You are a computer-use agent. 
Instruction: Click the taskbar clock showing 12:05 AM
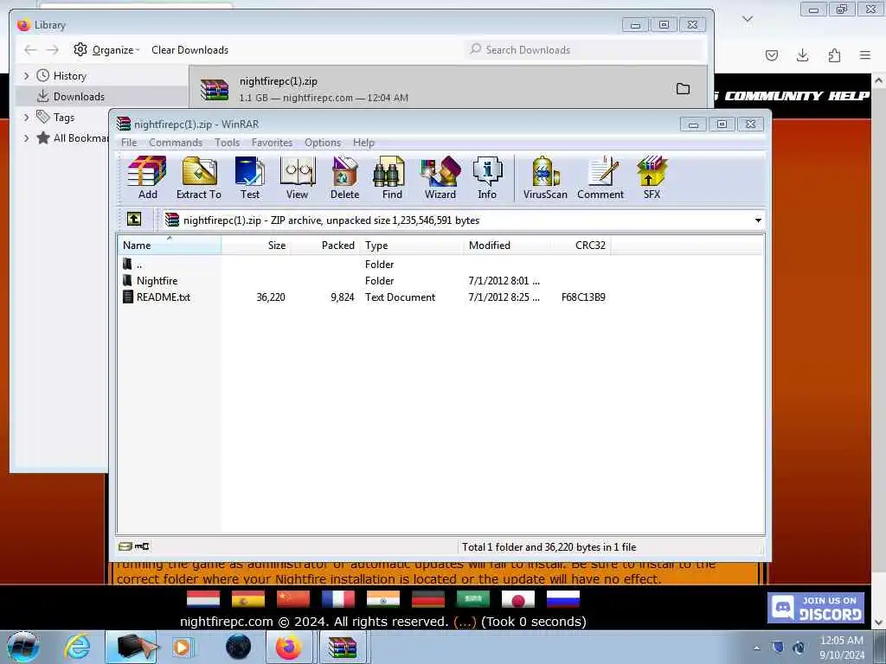tap(841, 648)
